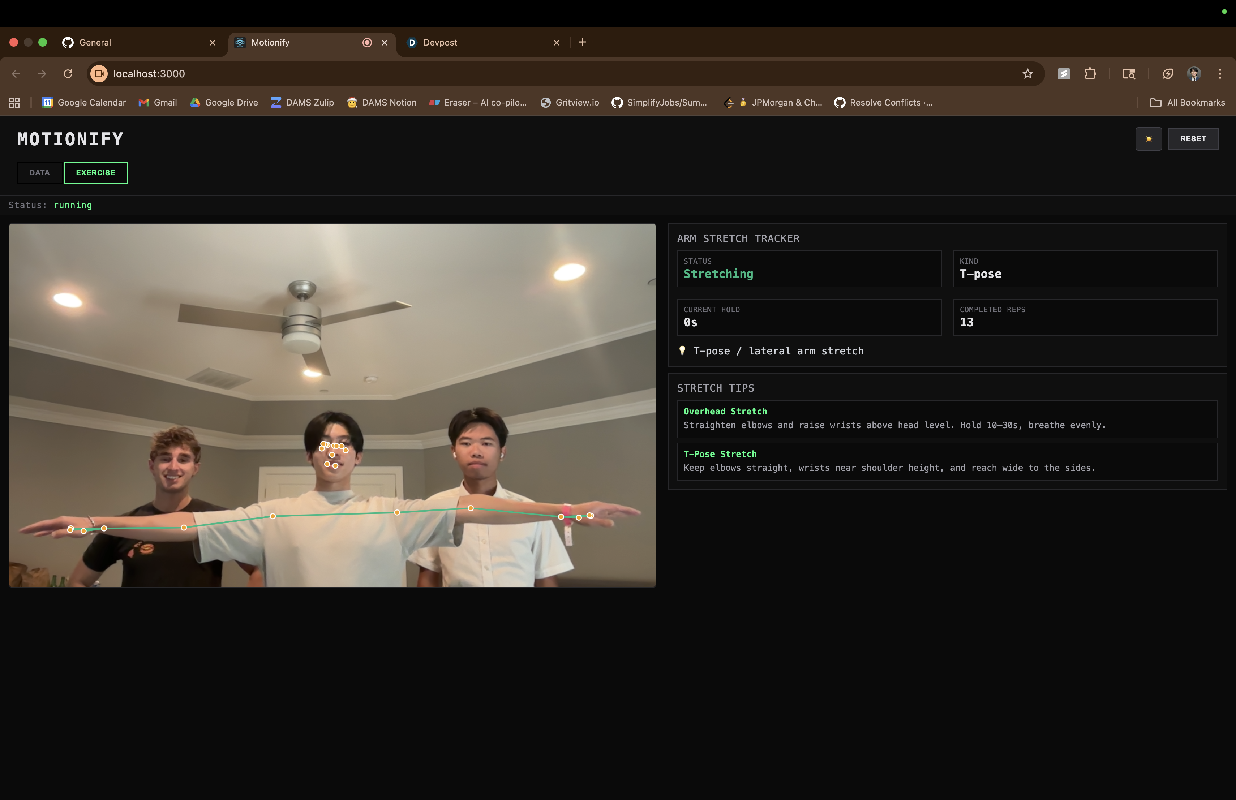
Task: Toggle the sun light-mode theme button
Action: [x=1148, y=139]
